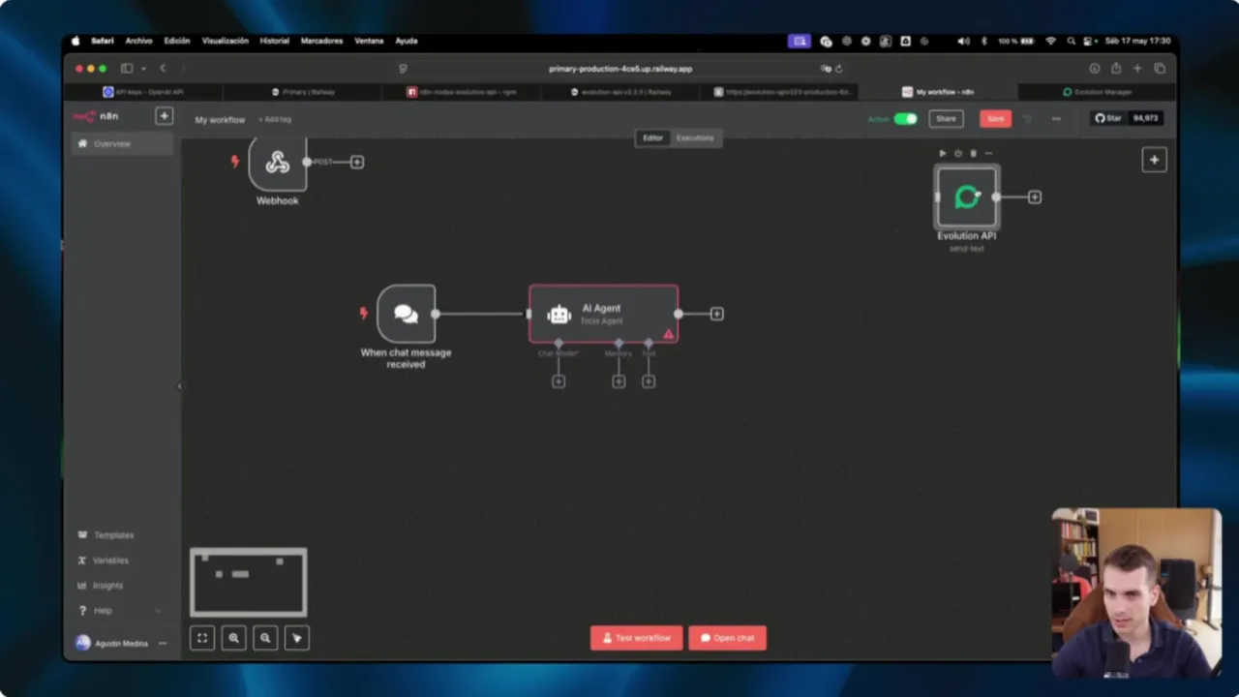This screenshot has height=697, width=1239.
Task: Click the Share button
Action: pyautogui.click(x=946, y=119)
